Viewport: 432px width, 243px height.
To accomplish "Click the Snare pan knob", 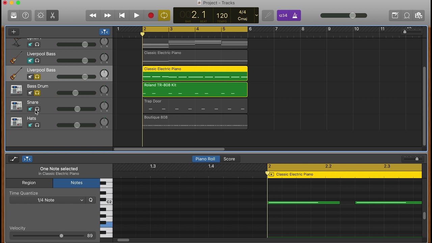I will [104, 106].
